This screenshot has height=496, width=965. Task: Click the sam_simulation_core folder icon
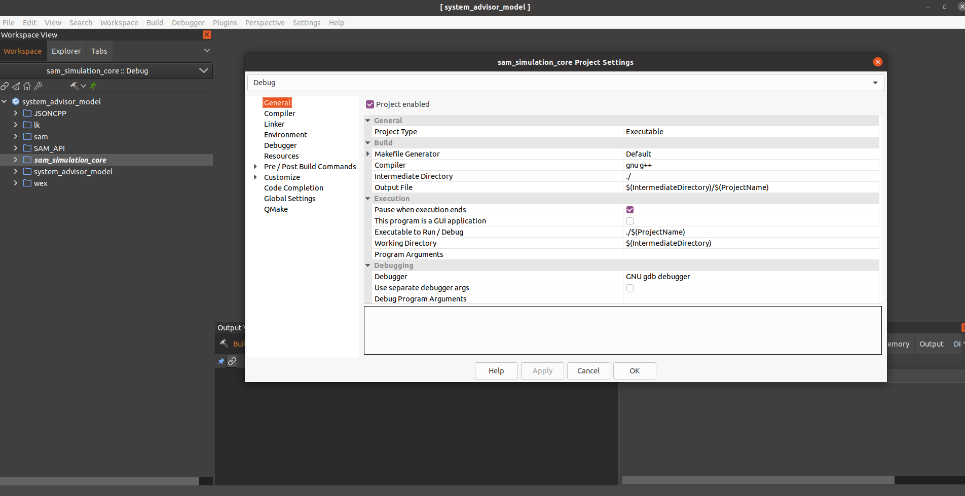(27, 160)
